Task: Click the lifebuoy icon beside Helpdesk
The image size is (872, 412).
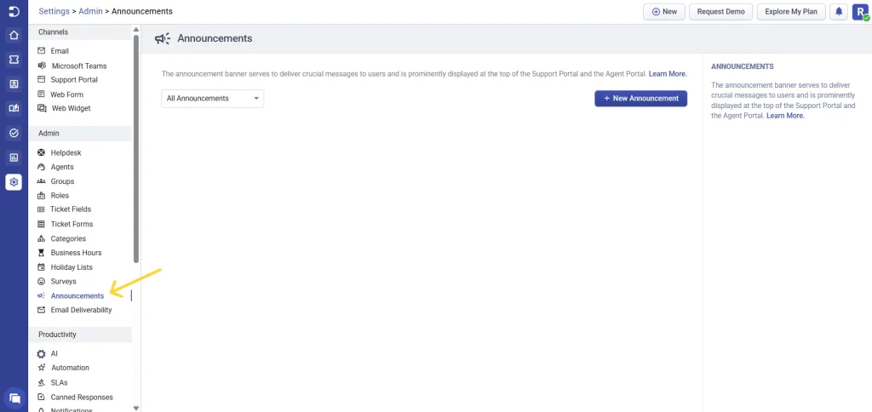Action: pyautogui.click(x=41, y=152)
